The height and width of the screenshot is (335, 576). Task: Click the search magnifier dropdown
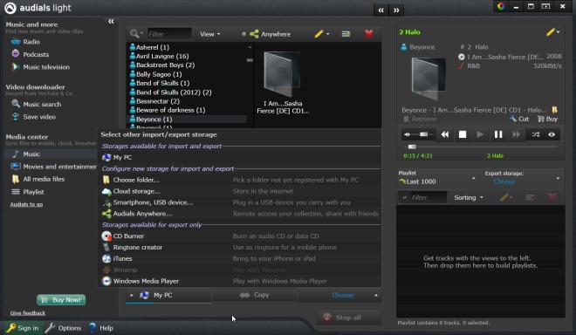[x=136, y=34]
